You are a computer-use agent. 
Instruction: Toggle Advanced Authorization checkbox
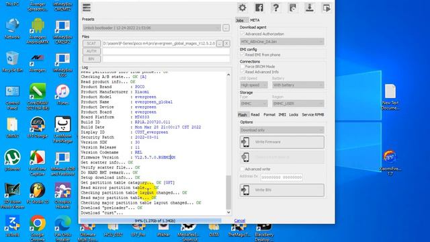click(242, 34)
